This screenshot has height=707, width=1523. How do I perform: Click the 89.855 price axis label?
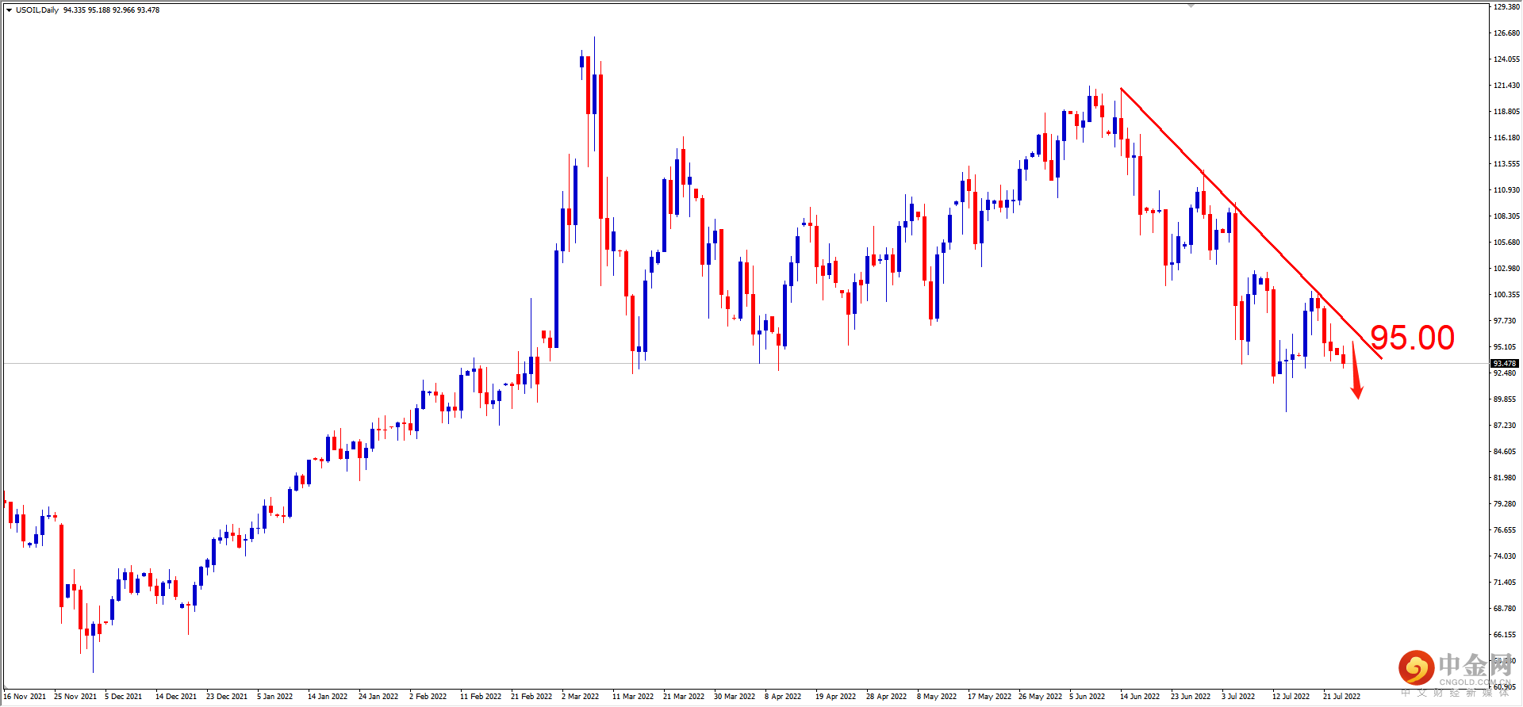[x=1505, y=399]
